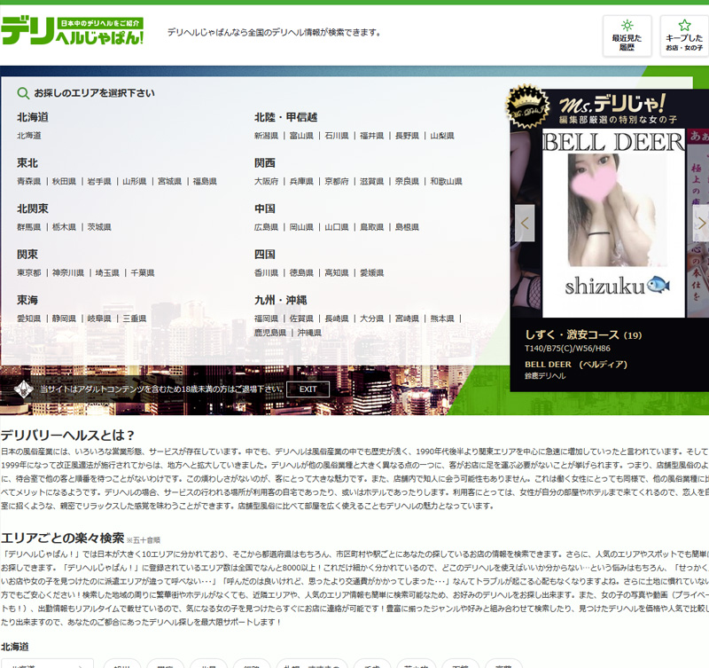Screen dimensions: 709x668
Task: Go to the 岐阜県 area
Action: [99, 318]
